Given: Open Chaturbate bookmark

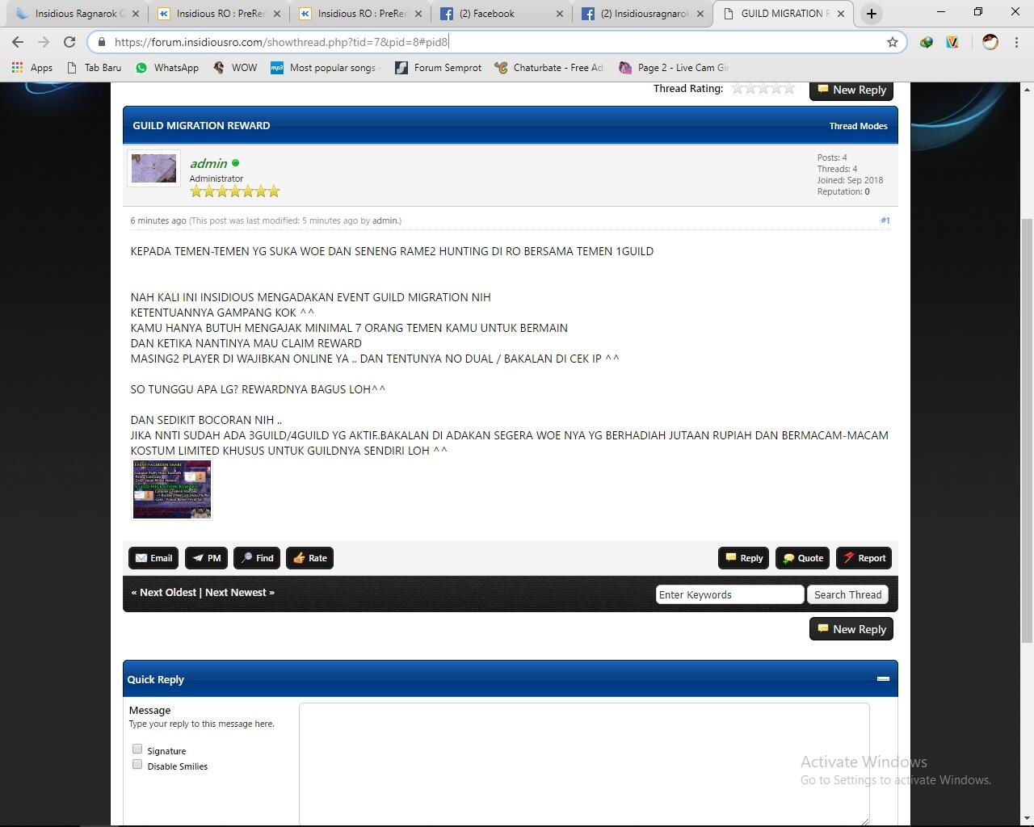Looking at the screenshot, I should click(549, 68).
